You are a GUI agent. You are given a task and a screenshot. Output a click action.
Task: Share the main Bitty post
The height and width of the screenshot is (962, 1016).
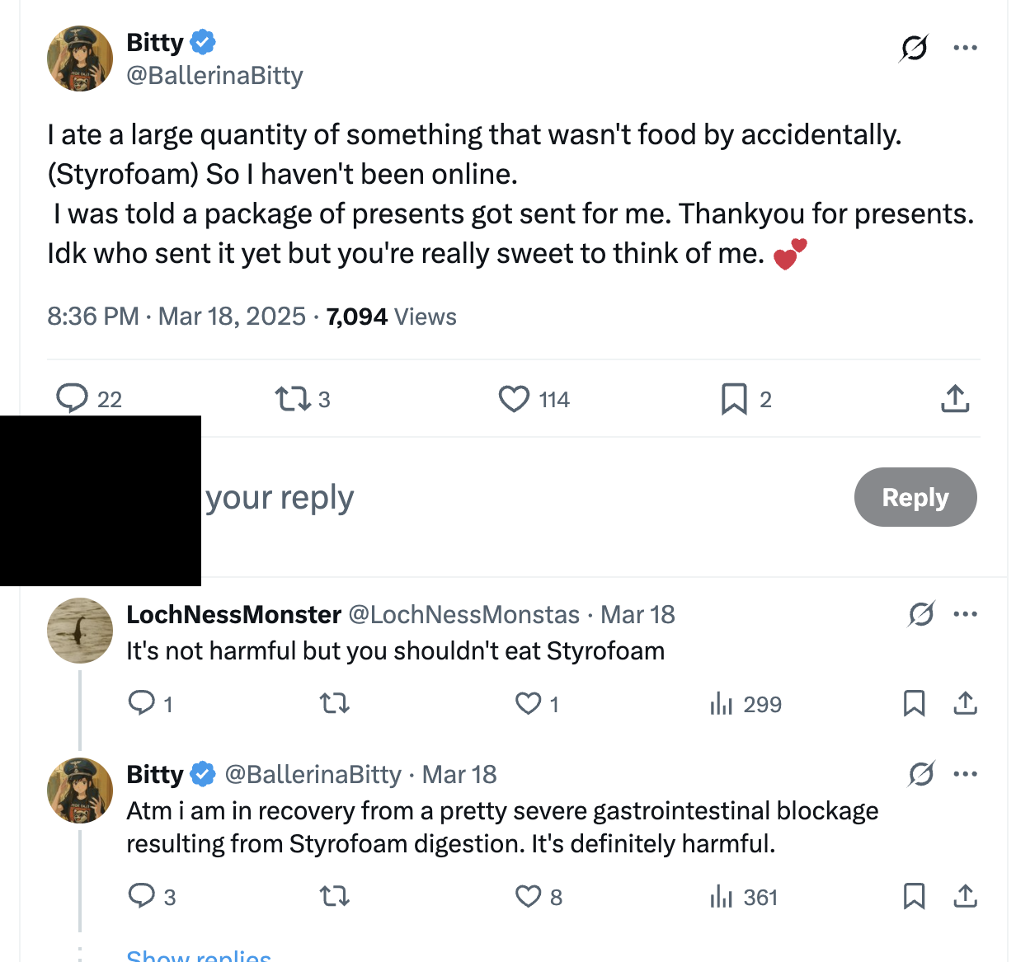point(955,399)
